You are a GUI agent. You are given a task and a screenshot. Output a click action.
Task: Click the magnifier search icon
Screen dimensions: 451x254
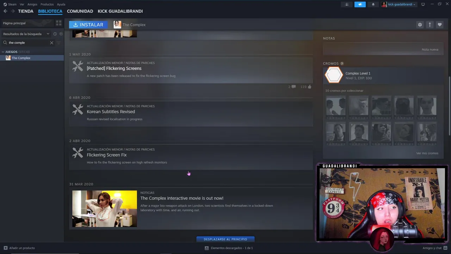pos(5,43)
